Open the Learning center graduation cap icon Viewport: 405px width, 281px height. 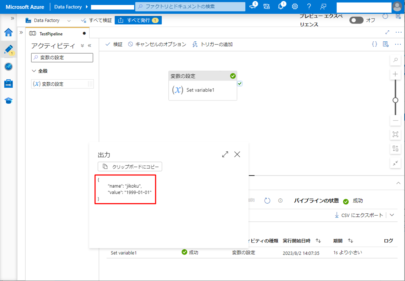[8, 101]
